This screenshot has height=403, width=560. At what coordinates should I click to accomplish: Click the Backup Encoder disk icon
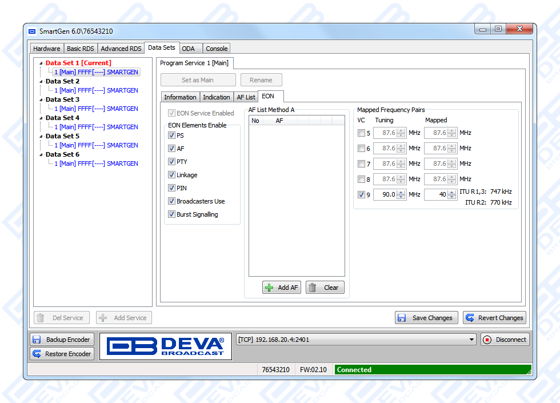[37, 340]
